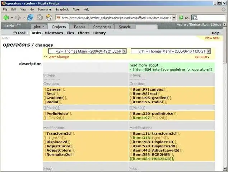Click the item:320|perlinNoise text
Viewport: 228px width, 172px height.
click(x=153, y=114)
